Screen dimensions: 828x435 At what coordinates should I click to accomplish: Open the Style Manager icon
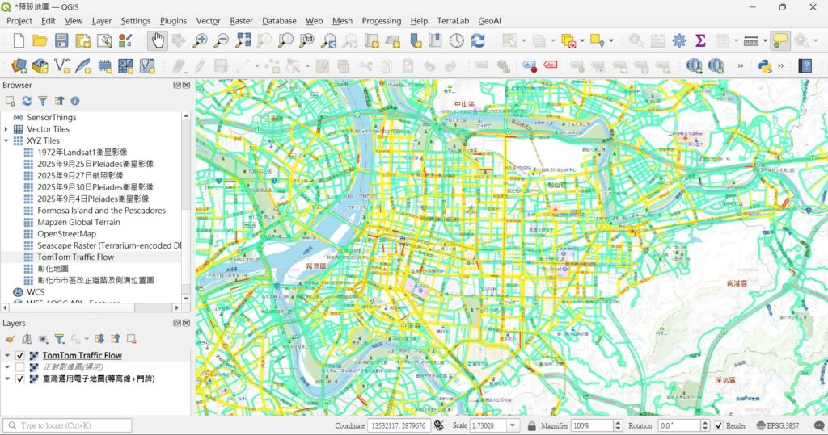[125, 40]
